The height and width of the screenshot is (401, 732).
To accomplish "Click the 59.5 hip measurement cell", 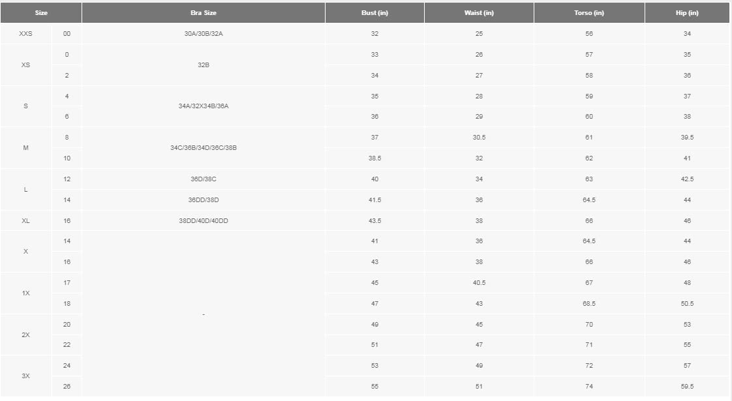I will 687,387.
